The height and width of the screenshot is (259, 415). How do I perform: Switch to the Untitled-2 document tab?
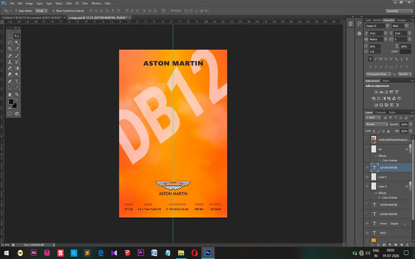32,18
